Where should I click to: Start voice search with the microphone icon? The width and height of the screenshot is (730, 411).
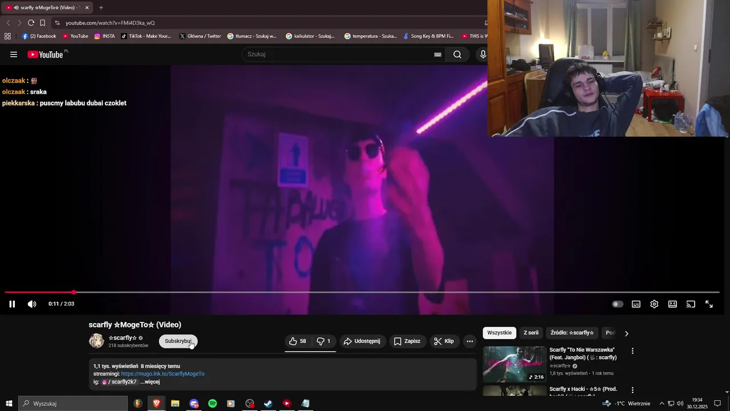click(x=482, y=54)
